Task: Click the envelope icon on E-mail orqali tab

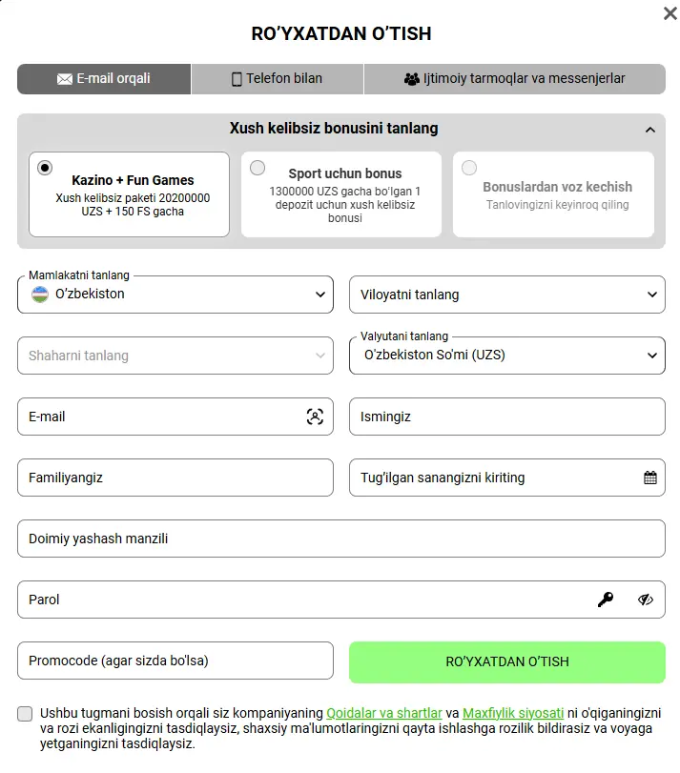Action: [63, 79]
